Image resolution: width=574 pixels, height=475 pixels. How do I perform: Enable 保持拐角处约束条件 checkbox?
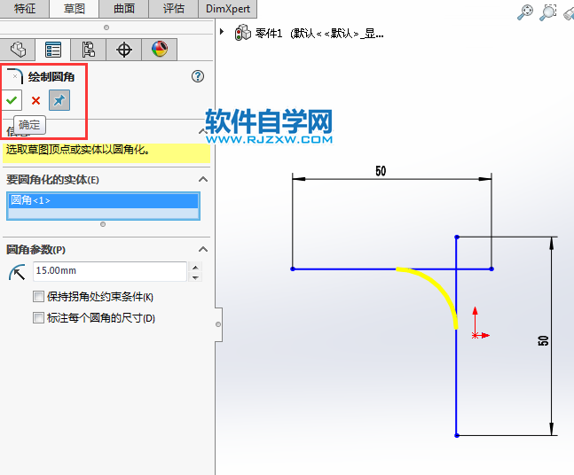coord(38,296)
